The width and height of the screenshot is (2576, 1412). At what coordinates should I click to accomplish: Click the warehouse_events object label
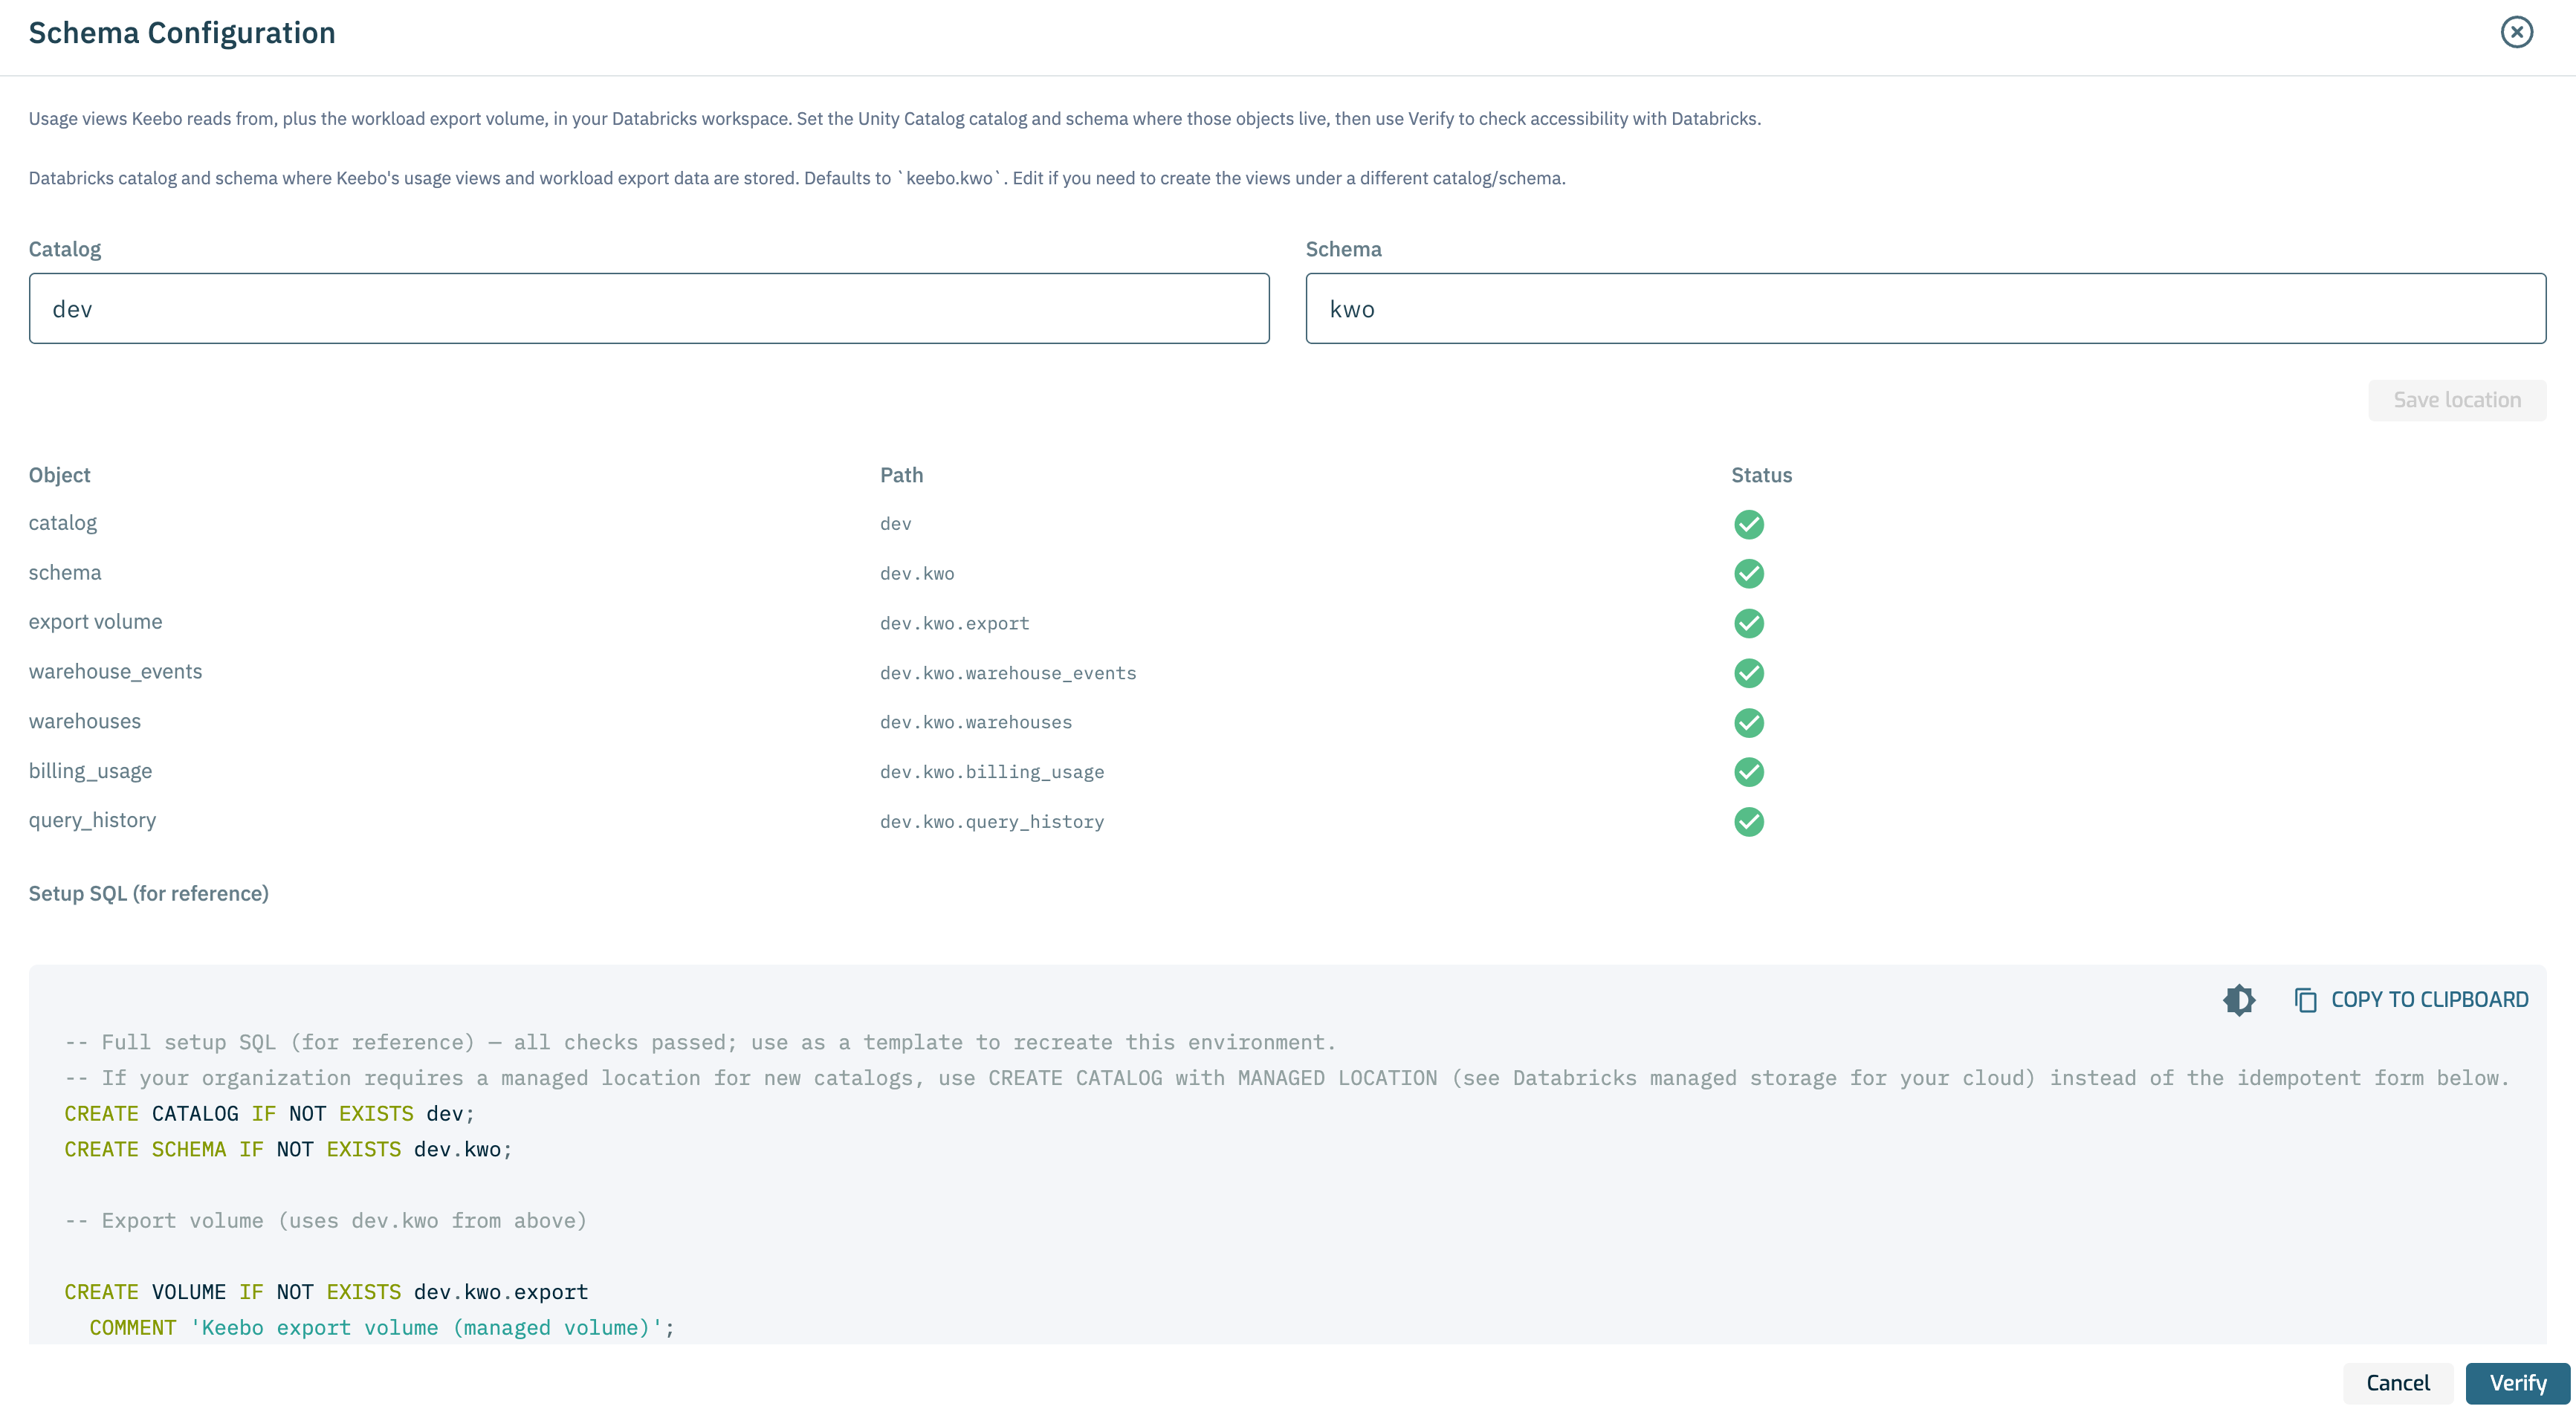115,671
